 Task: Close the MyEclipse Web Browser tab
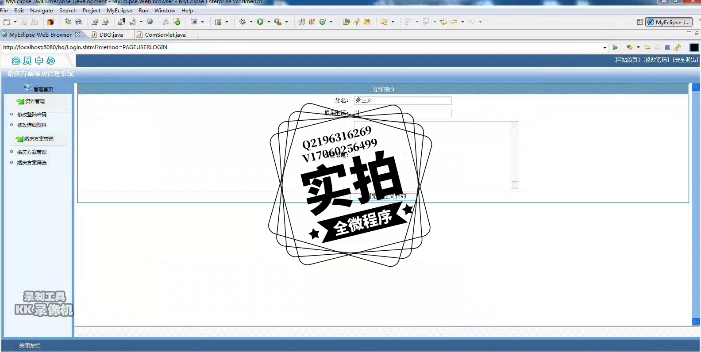tap(77, 34)
